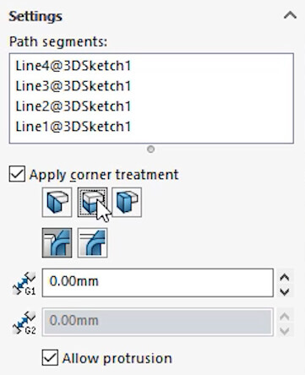Select Line2@3DSketch1 in path segments

click(74, 106)
